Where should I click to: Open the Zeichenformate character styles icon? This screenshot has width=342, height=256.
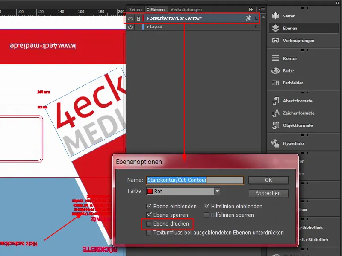(x=275, y=113)
